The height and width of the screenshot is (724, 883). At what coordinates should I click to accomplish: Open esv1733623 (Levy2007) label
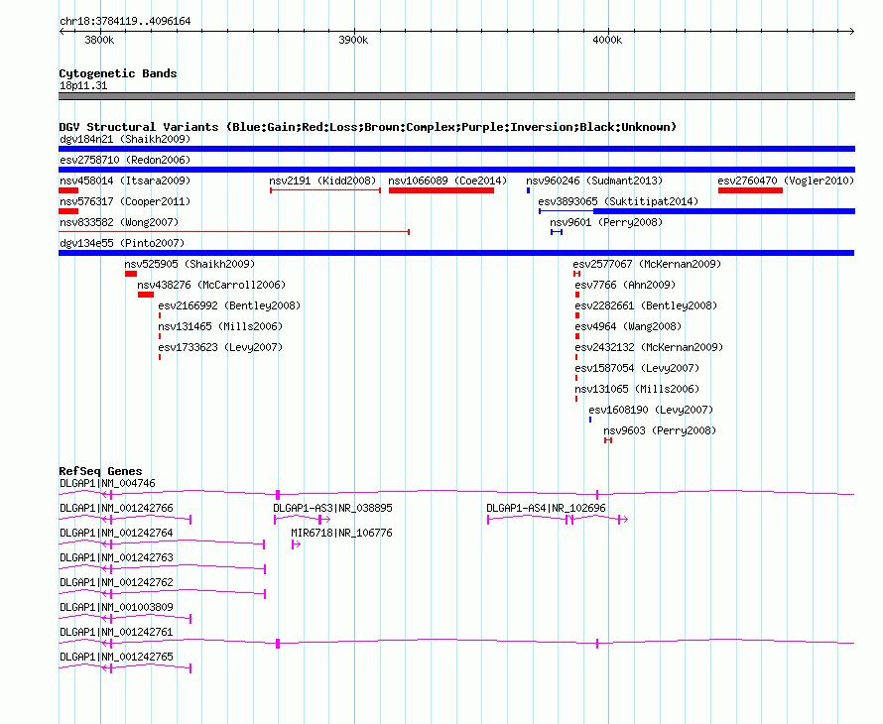[x=220, y=347]
